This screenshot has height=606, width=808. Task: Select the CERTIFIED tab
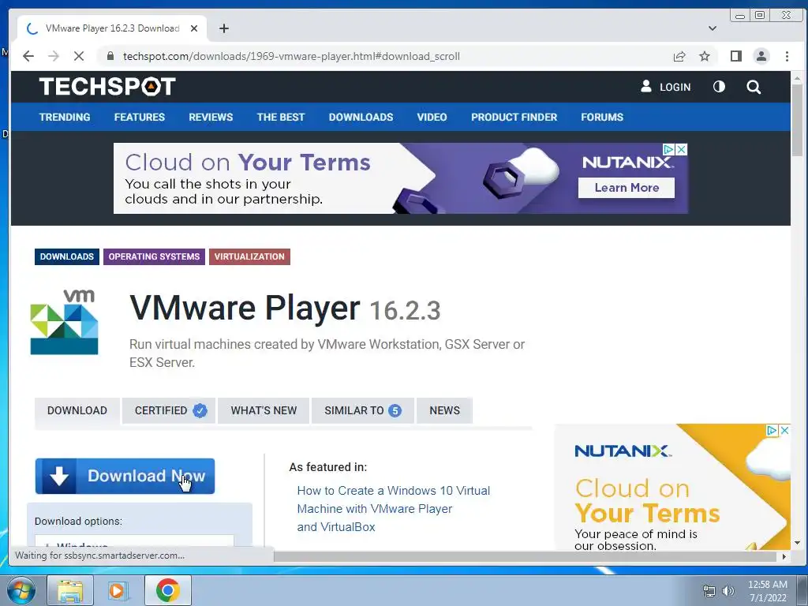pos(169,410)
